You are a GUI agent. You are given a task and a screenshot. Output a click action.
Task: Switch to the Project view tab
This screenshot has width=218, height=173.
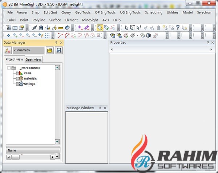pyautogui.click(x=14, y=59)
